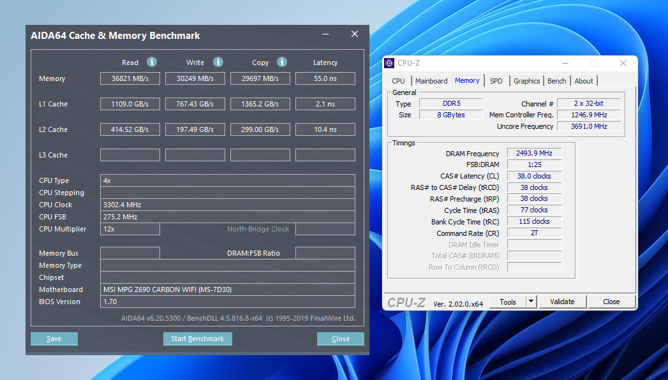Click CPU Multiplier value 12x

coord(130,229)
